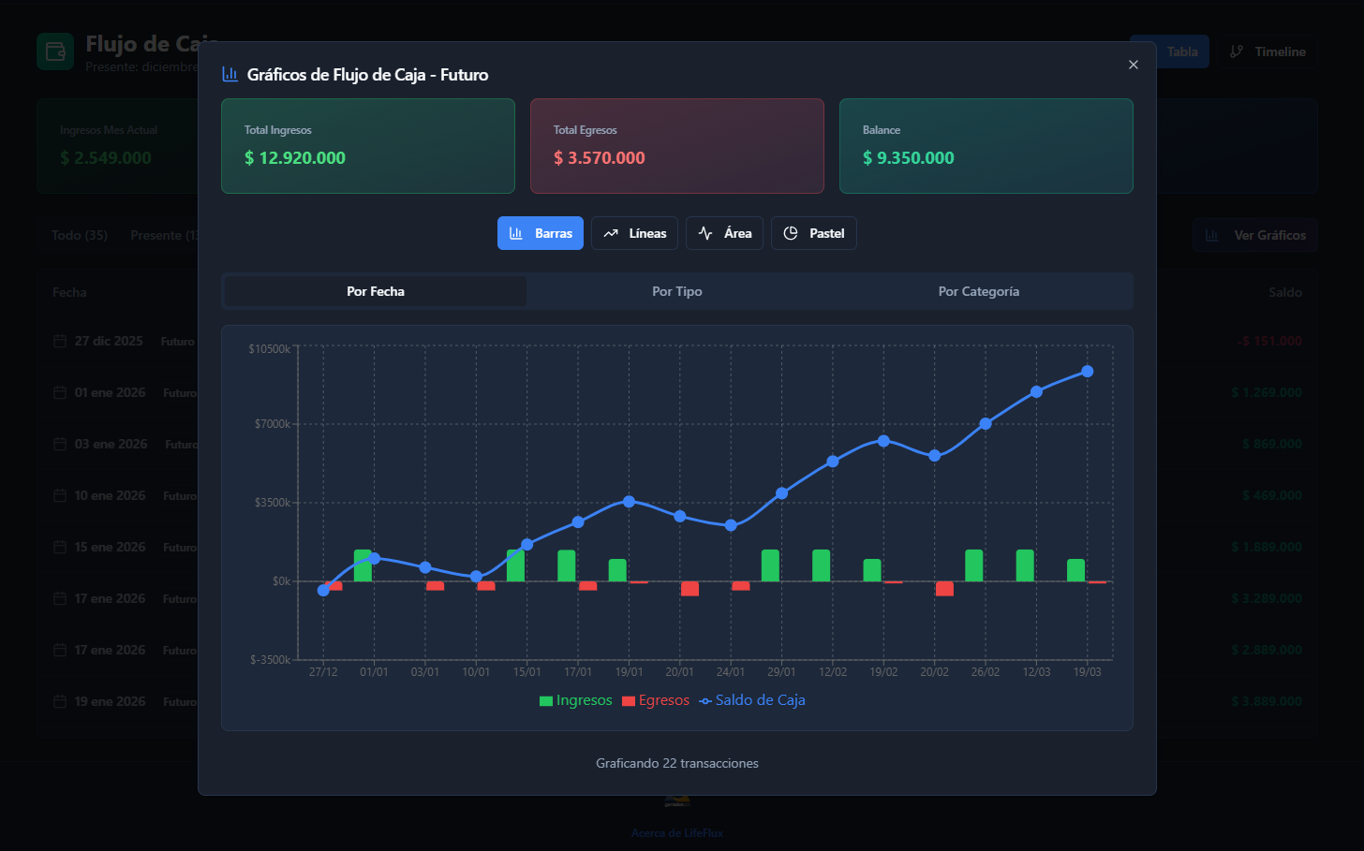
Task: Click the pulse icon on Área button
Action: pyautogui.click(x=705, y=233)
